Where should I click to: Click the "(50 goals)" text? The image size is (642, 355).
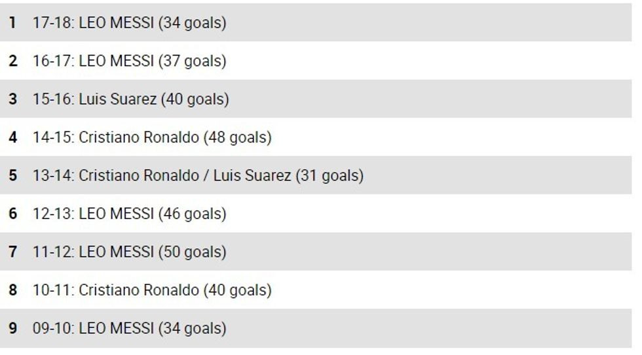click(x=192, y=252)
